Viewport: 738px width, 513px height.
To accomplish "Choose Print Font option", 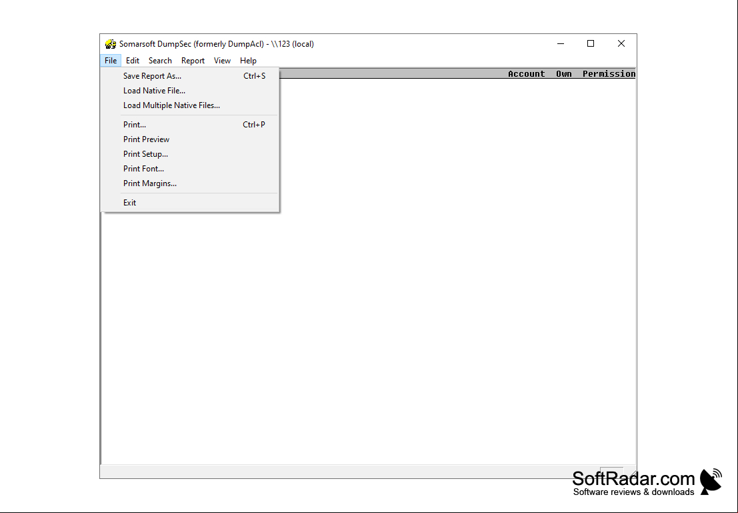I will pos(190,168).
